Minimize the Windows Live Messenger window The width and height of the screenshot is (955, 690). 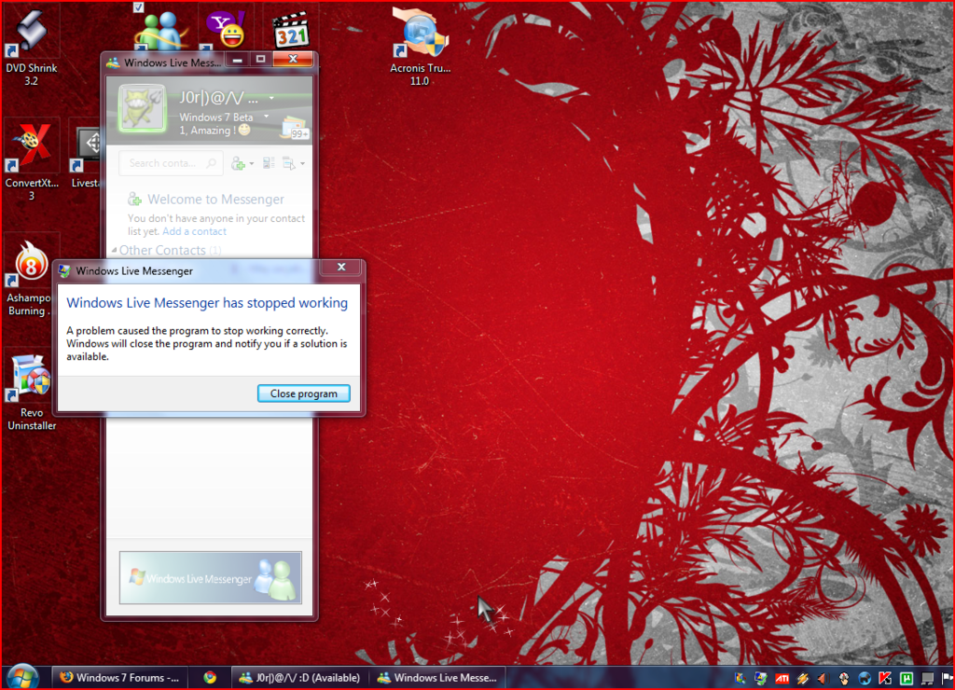238,59
